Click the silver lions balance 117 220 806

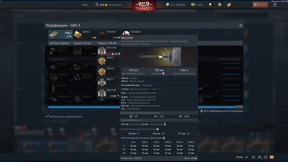pyautogui.click(x=175, y=5)
